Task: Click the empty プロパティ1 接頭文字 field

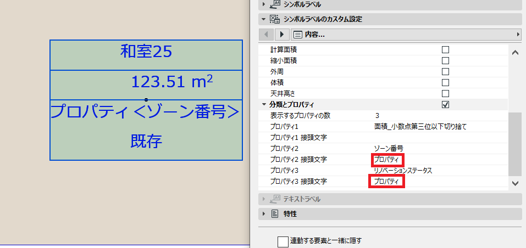Action: coord(440,138)
